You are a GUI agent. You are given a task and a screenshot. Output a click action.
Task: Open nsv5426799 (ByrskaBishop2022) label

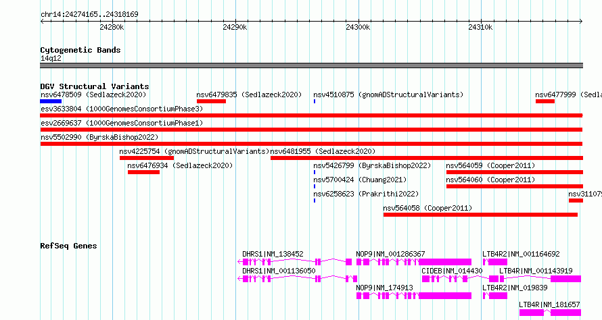372,165
